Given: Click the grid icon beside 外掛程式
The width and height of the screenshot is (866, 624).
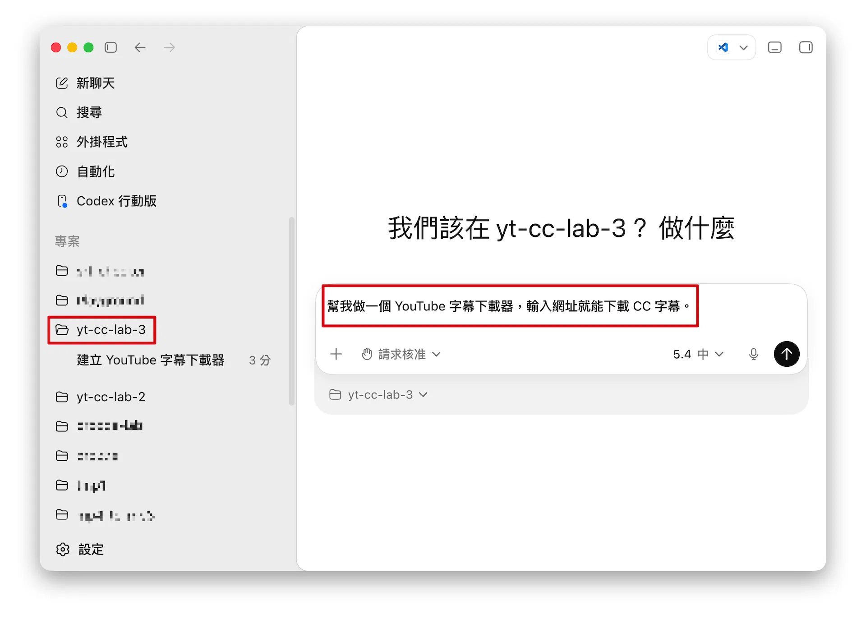Looking at the screenshot, I should point(62,142).
